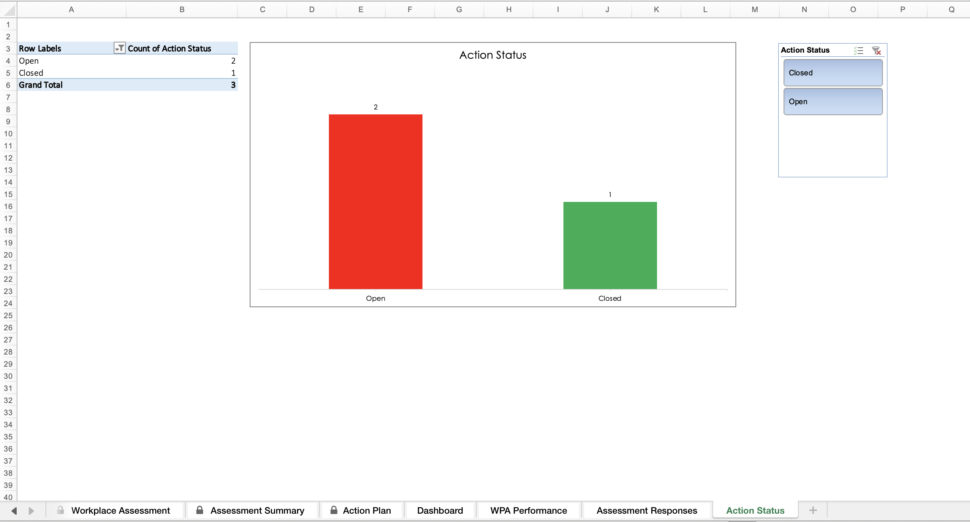
Task: Click the Closed category axis label
Action: (x=610, y=299)
